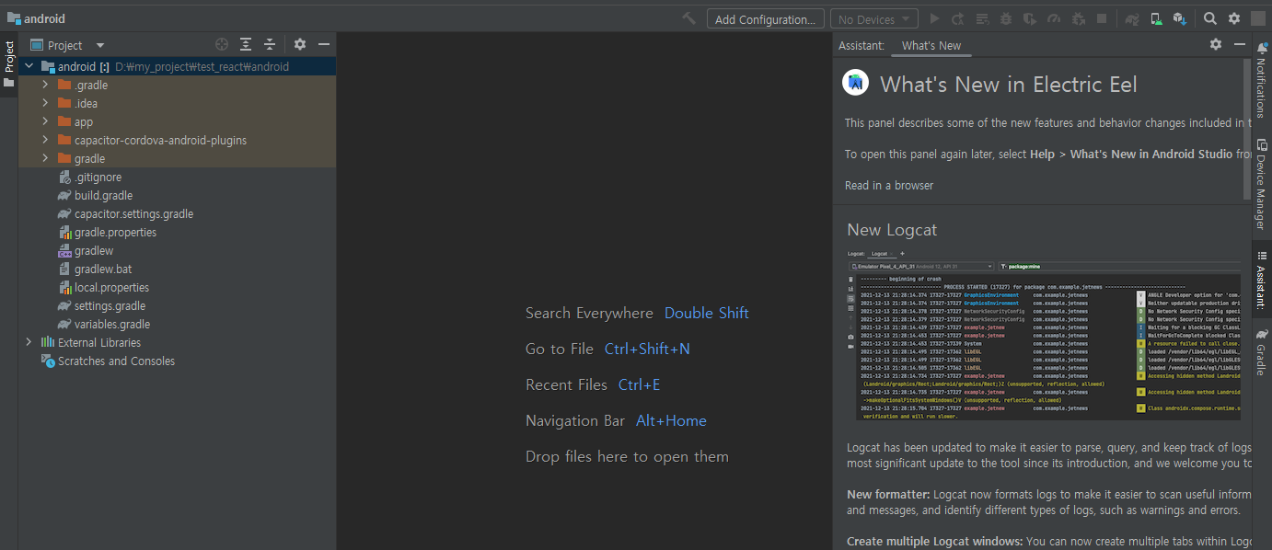Click Attach Debugger to Android Process icon
1272x550 pixels.
(1079, 18)
